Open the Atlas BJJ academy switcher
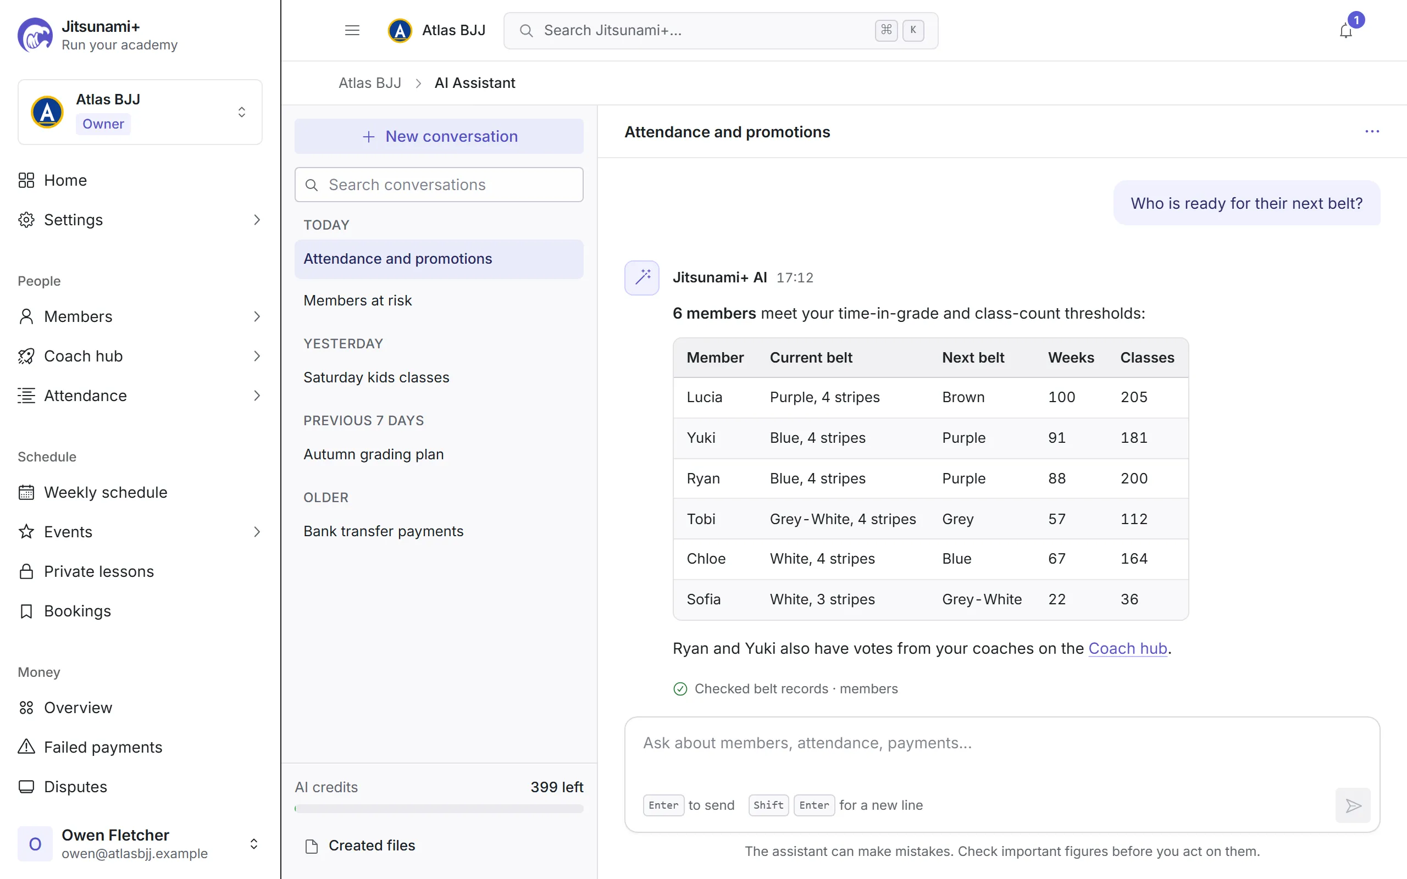1407x879 pixels. pos(140,112)
